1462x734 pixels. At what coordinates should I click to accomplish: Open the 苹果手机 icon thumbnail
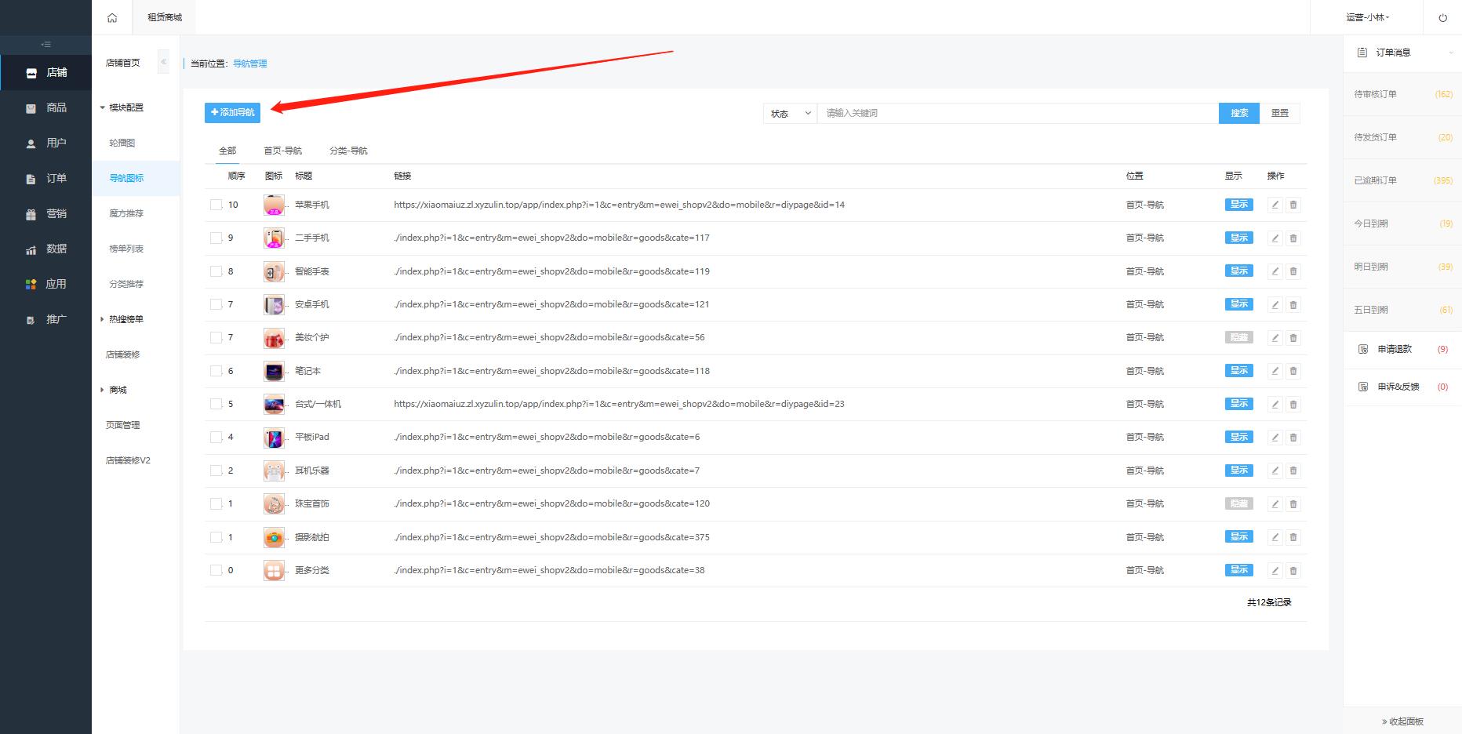274,205
